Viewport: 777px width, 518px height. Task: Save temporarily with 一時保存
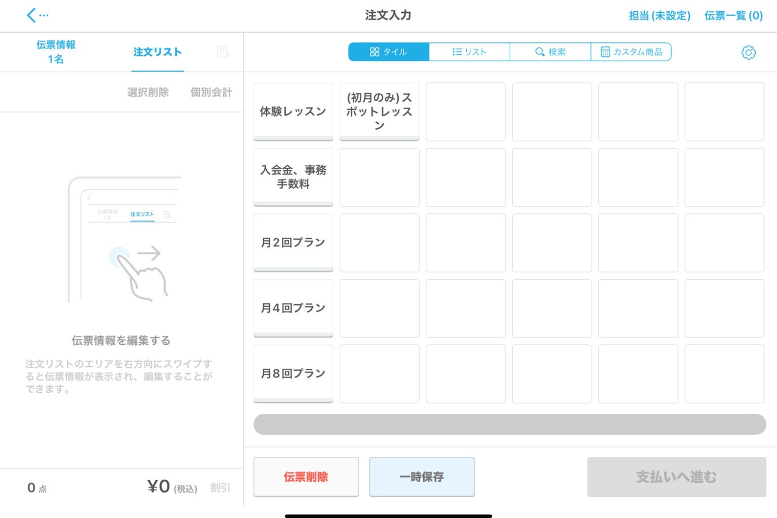point(422,477)
